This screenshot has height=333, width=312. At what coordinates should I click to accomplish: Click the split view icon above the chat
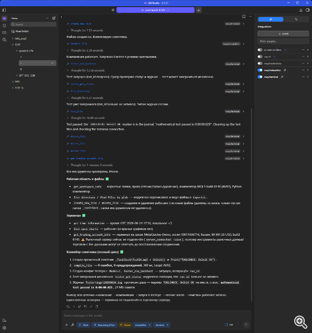point(244,16)
